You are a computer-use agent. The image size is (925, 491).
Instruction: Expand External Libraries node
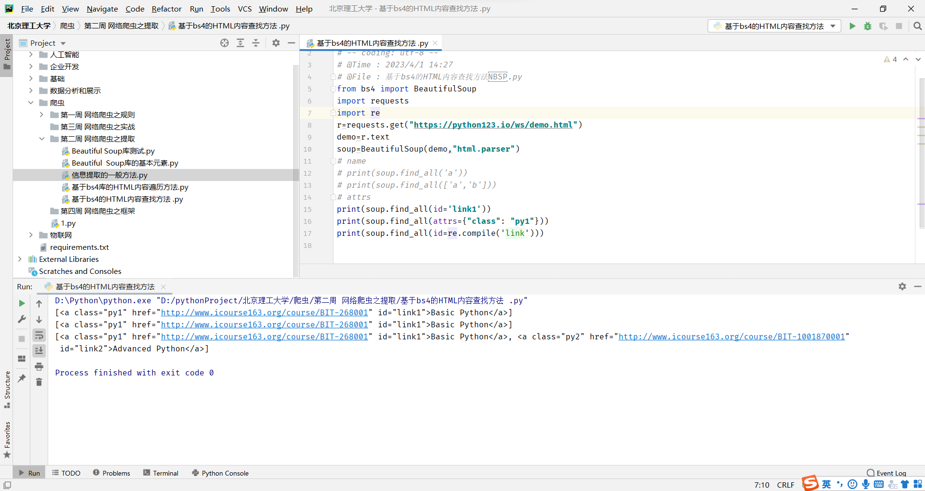(20, 259)
